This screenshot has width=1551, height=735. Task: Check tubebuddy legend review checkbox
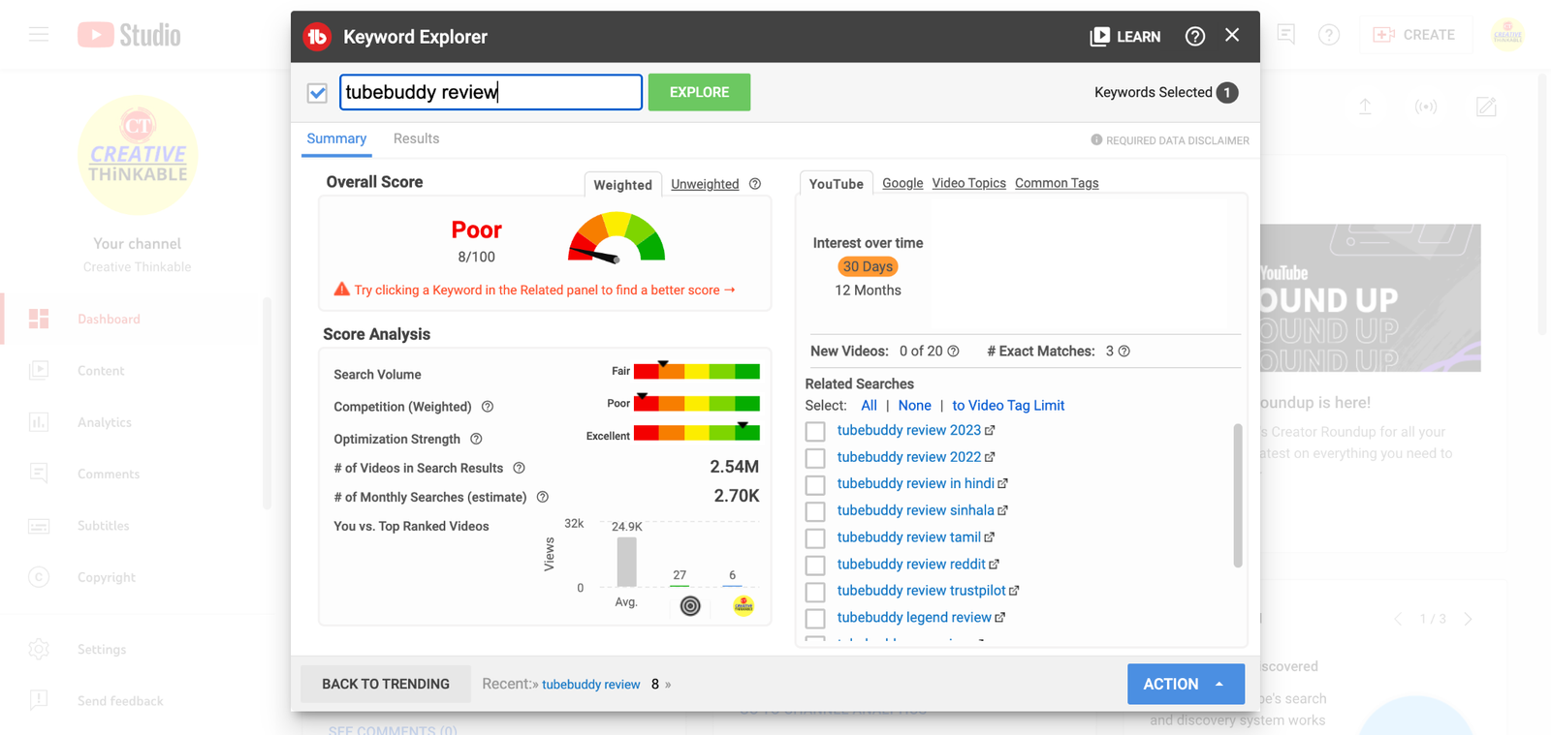point(815,618)
